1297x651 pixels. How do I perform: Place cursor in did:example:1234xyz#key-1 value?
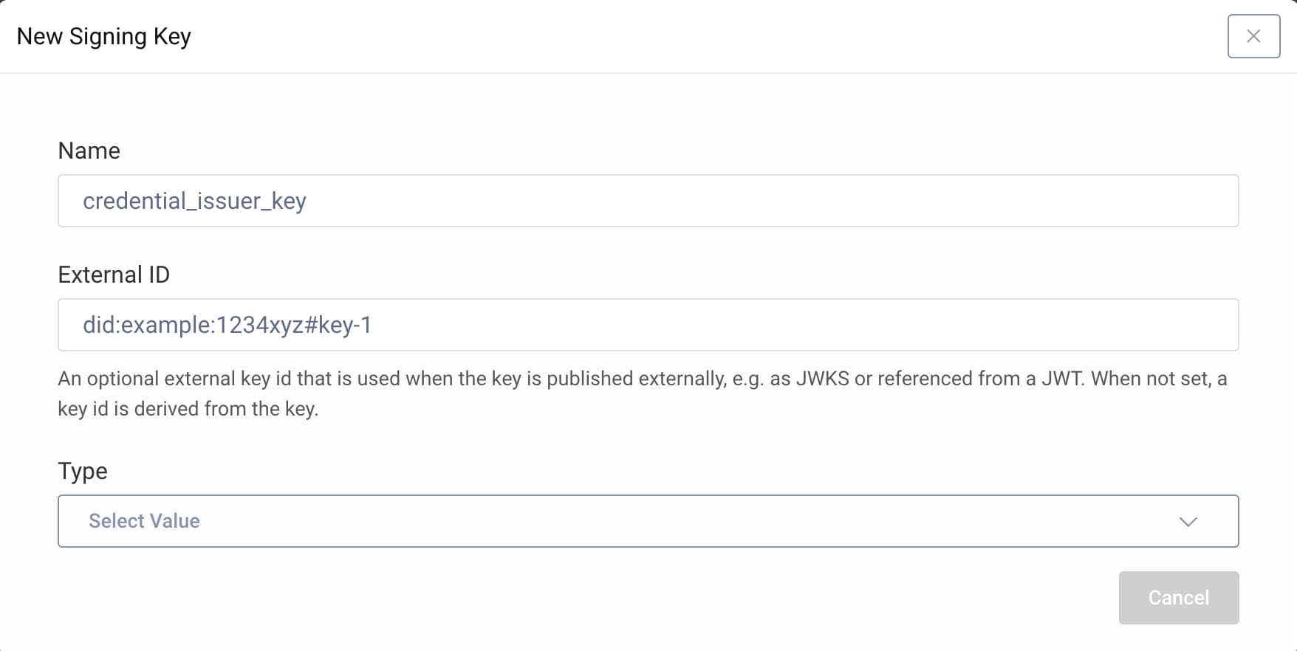227,325
